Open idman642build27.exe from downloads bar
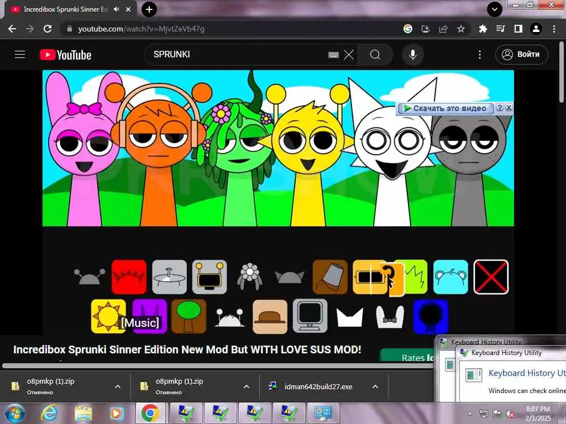Image resolution: width=566 pixels, height=424 pixels. click(x=318, y=386)
